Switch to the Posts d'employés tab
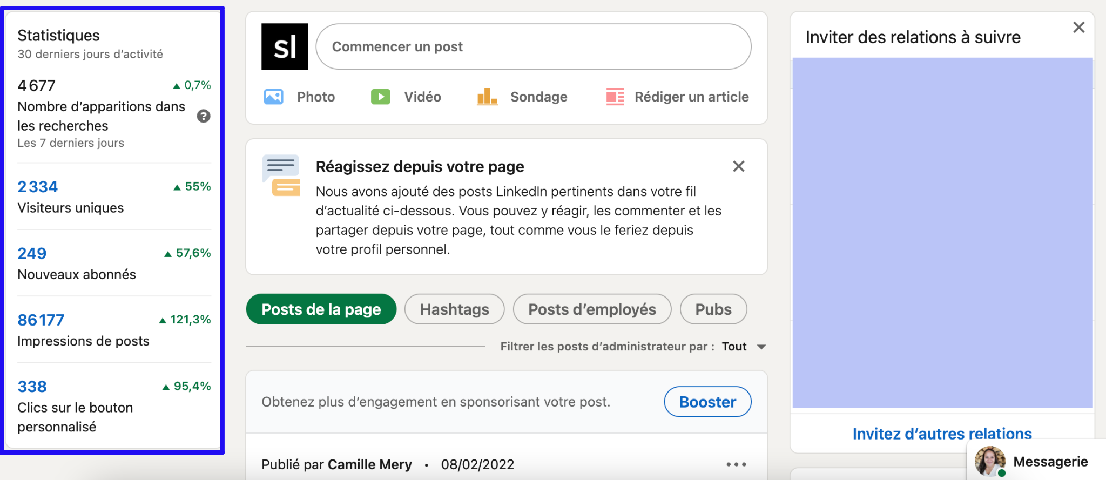 (x=592, y=309)
